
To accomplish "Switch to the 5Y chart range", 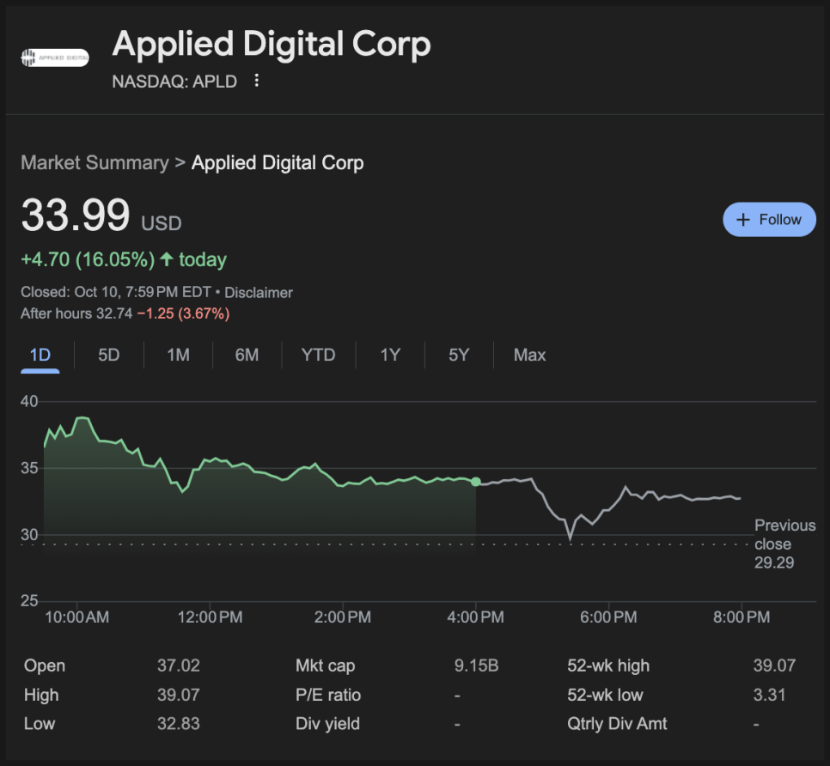I will click(x=459, y=356).
